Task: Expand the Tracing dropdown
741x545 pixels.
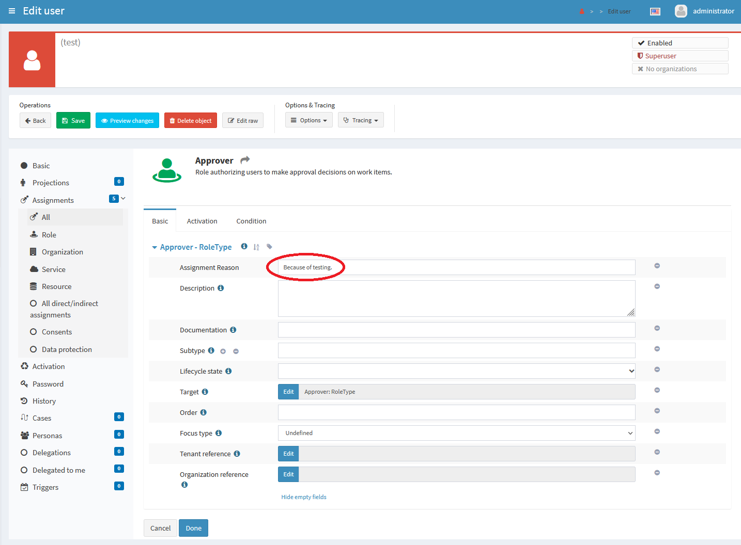Action: point(361,120)
